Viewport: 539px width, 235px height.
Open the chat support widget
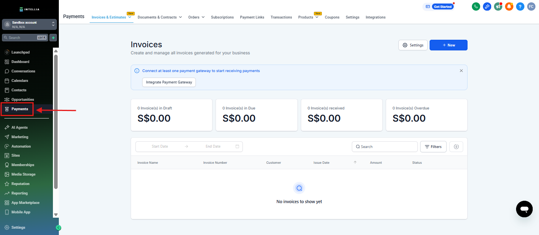[x=524, y=209]
